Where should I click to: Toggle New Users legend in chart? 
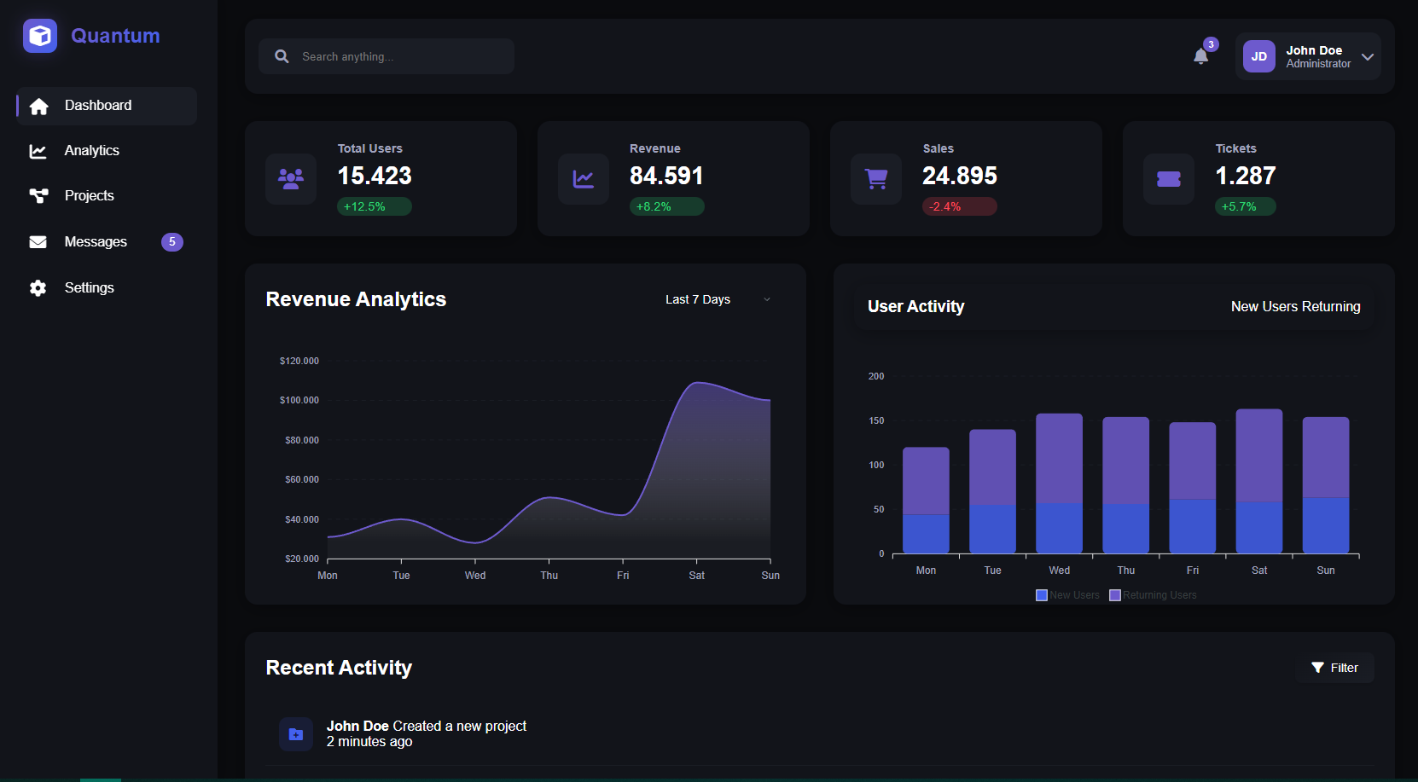pyautogui.click(x=1067, y=595)
